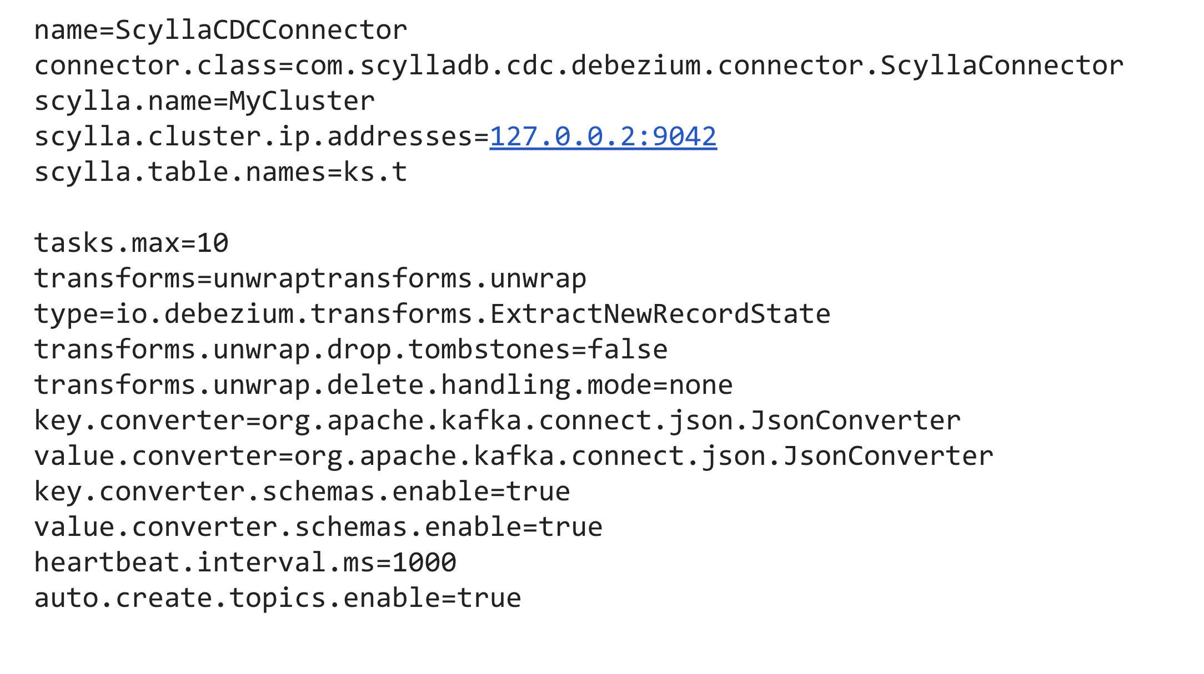The height and width of the screenshot is (674, 1204).
Task: Click the tasks.max=10 line
Action: pos(132,243)
